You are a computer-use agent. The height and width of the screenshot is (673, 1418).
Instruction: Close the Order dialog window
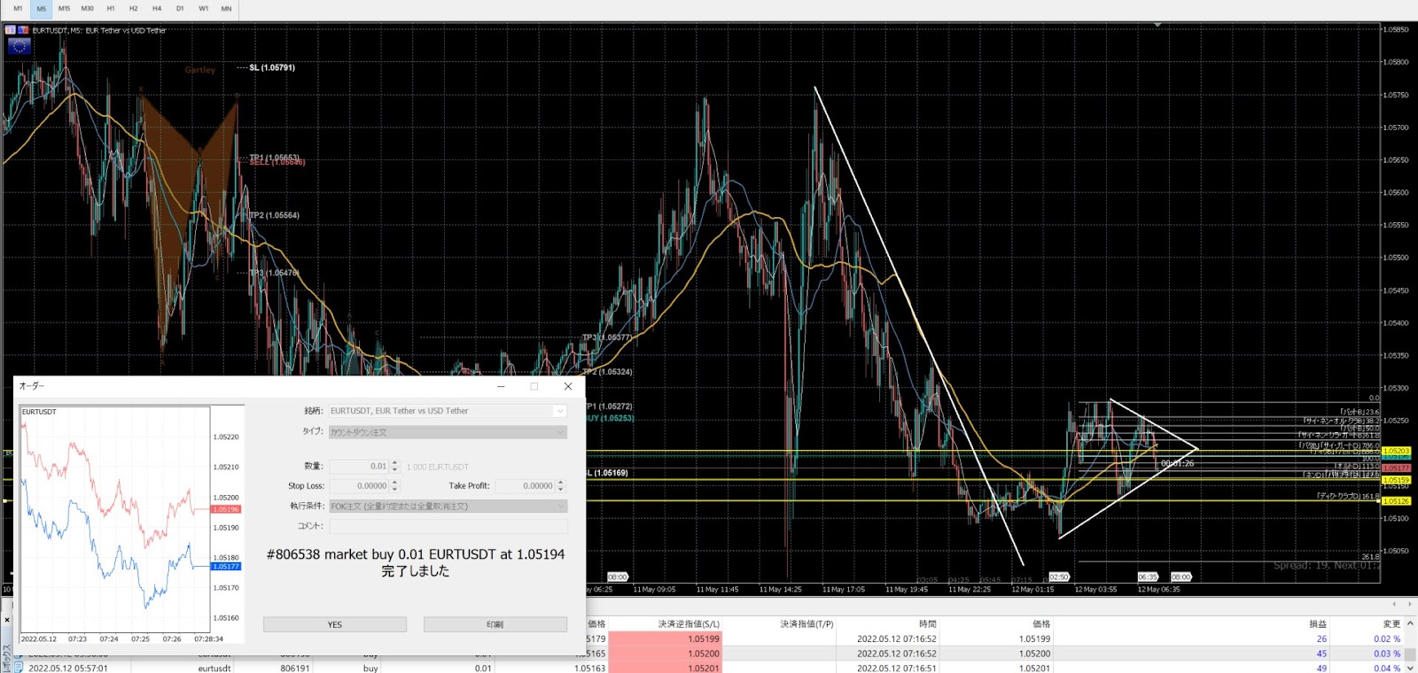coord(568,386)
